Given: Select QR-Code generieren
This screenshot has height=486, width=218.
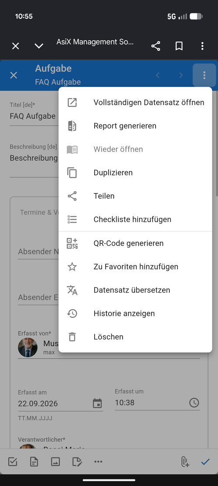Looking at the screenshot, I should tap(135, 243).
